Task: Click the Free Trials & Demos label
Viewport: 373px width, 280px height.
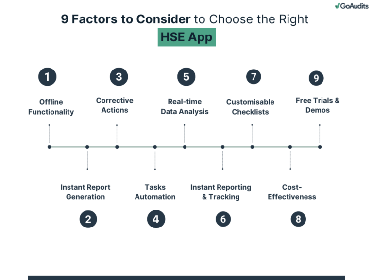Action: click(x=318, y=105)
